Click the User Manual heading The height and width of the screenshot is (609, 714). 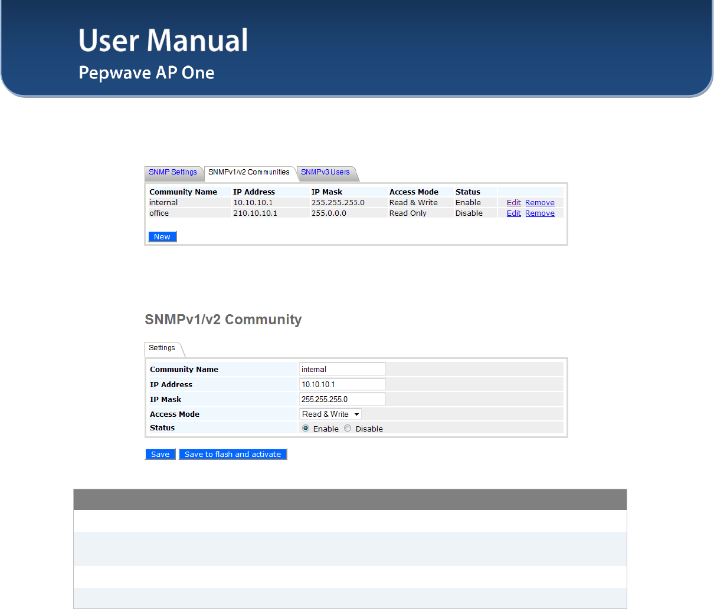tap(163, 40)
